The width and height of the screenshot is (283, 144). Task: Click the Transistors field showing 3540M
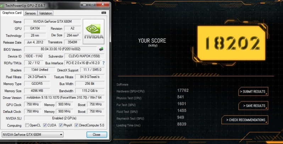(x=72, y=42)
